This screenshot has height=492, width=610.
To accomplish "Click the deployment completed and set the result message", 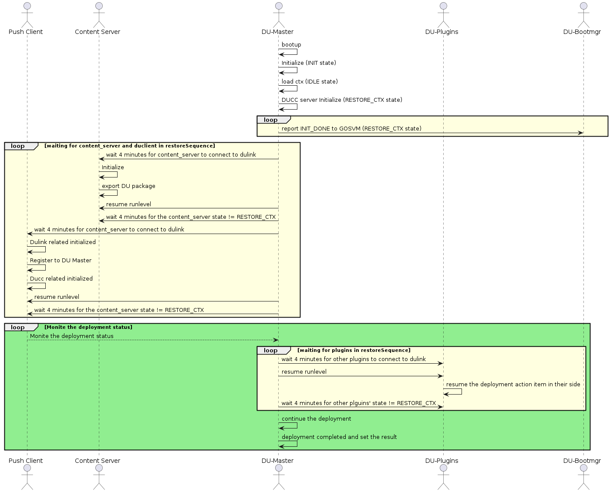I will (x=339, y=437).
